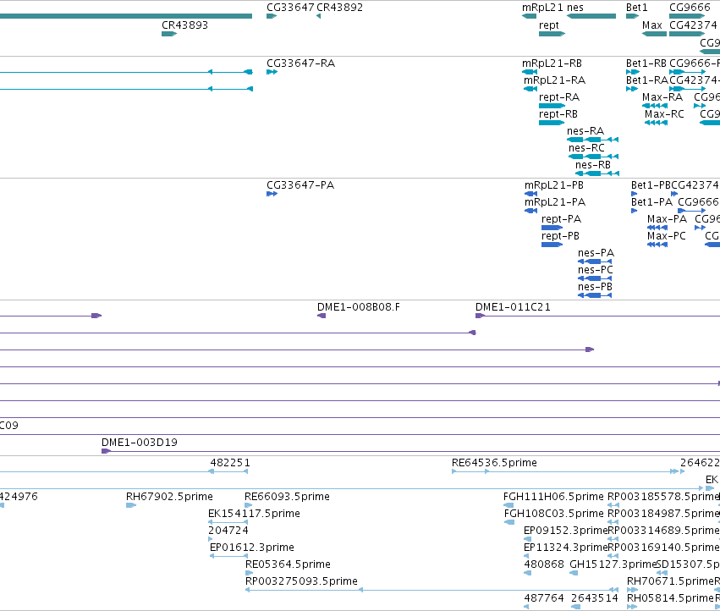Click the Max-RC transcript
Screen dimensions: 720x611
point(656,123)
